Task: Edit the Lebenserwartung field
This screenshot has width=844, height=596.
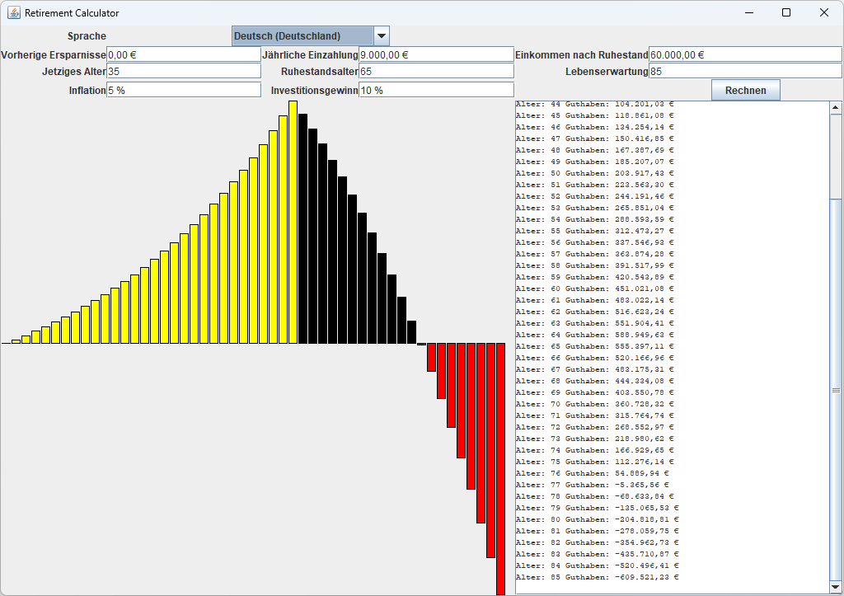Action: [744, 72]
